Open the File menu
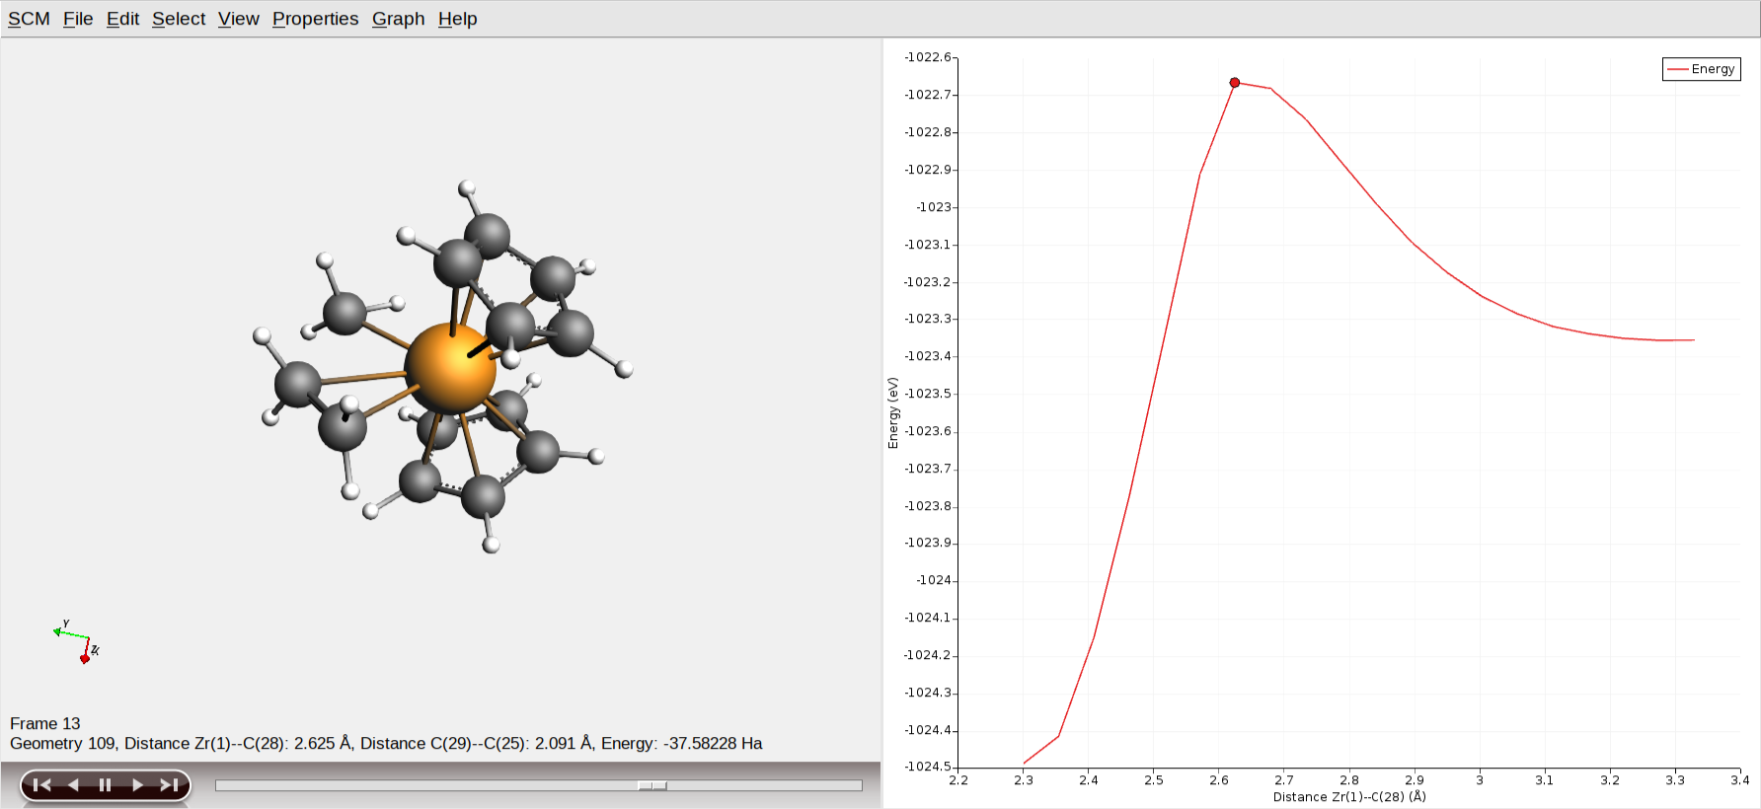Viewport: 1761px width, 809px height. click(78, 19)
